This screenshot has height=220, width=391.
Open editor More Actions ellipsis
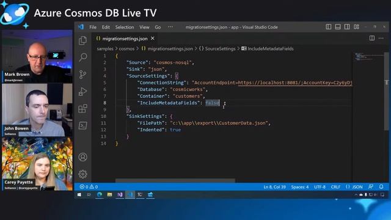point(381,38)
